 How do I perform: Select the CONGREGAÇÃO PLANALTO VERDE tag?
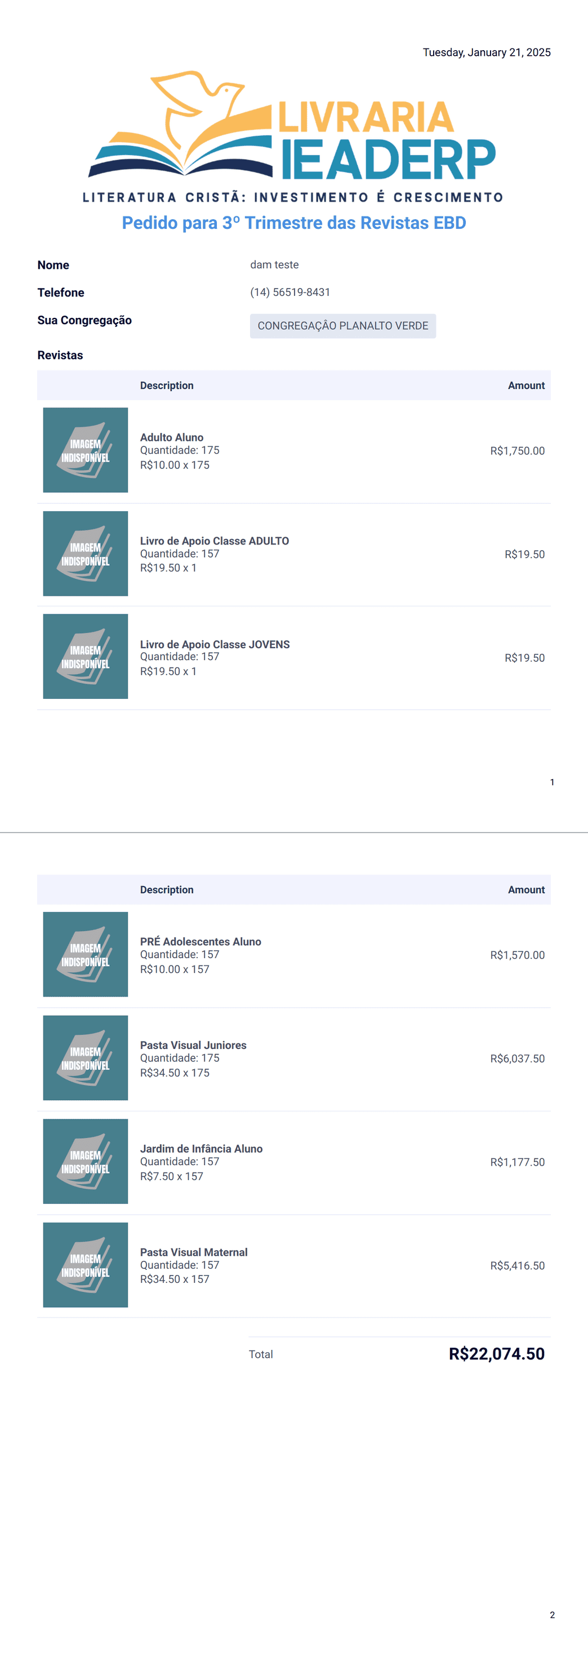coord(343,326)
